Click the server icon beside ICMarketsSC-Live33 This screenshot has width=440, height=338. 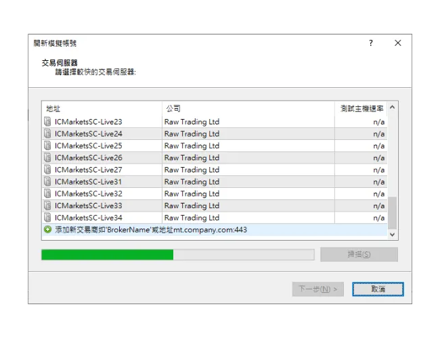coord(47,206)
